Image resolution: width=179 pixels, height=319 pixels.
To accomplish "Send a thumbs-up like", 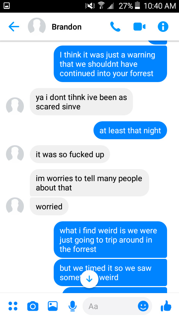I will (x=166, y=306).
